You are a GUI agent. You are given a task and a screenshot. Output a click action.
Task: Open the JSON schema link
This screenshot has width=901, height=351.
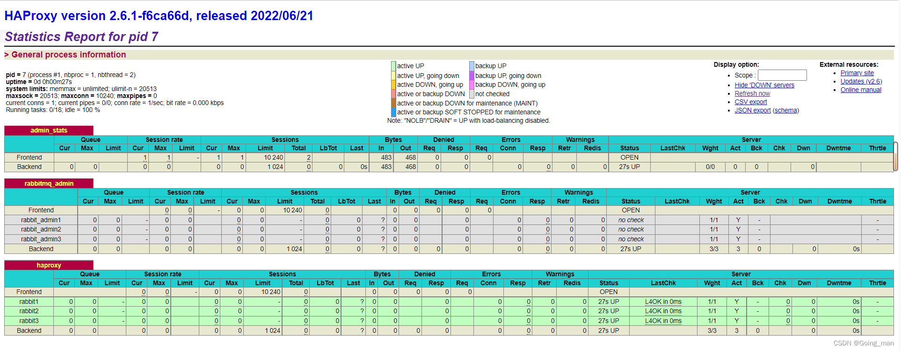786,110
